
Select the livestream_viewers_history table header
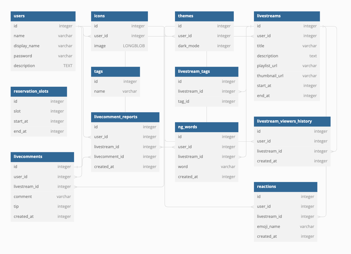tap(292, 121)
